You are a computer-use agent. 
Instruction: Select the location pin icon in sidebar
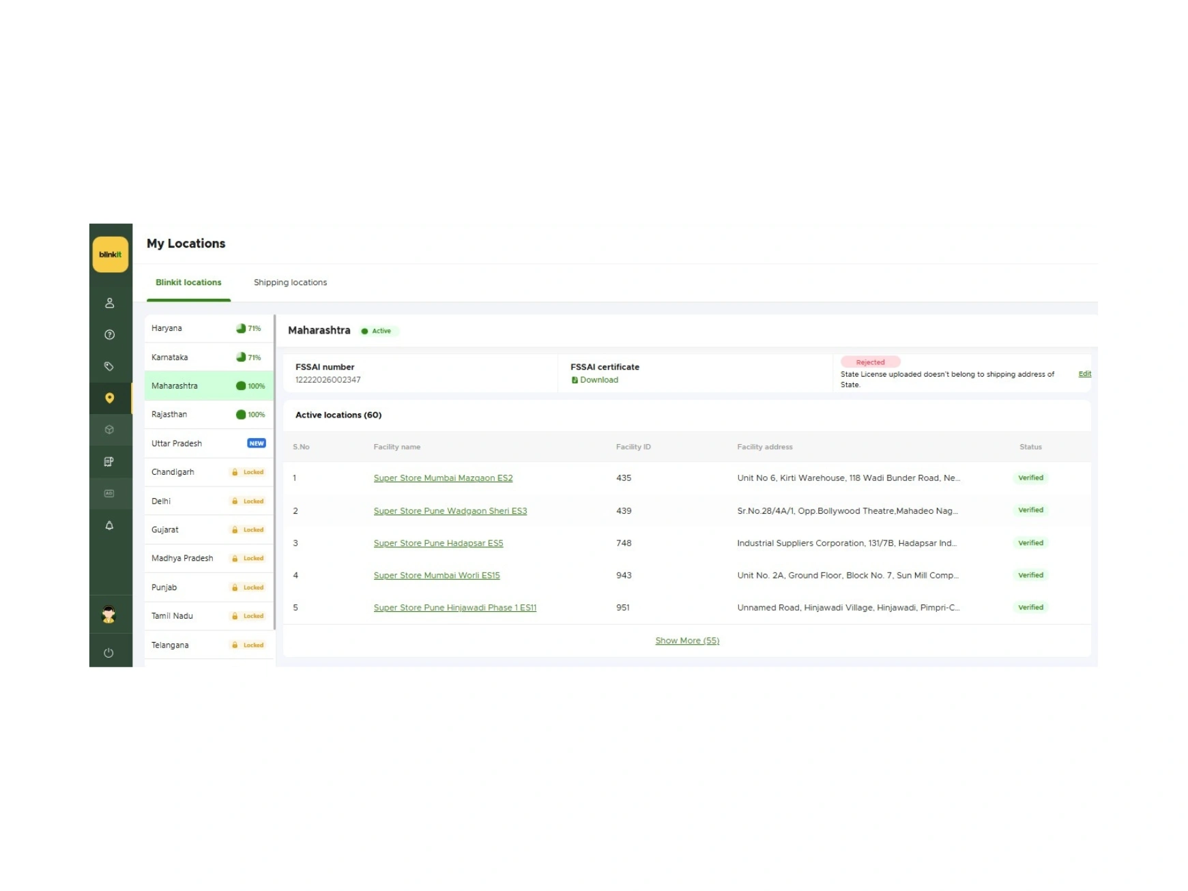[x=109, y=398]
